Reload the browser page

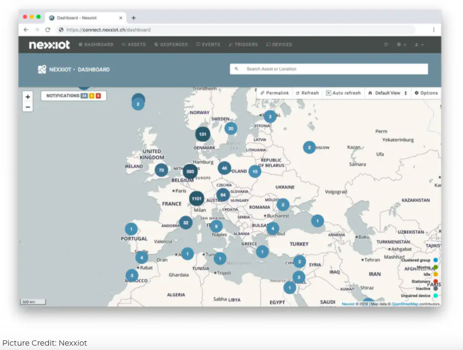click(47, 30)
